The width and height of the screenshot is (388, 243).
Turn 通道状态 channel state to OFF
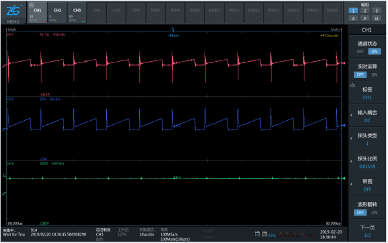360,52
